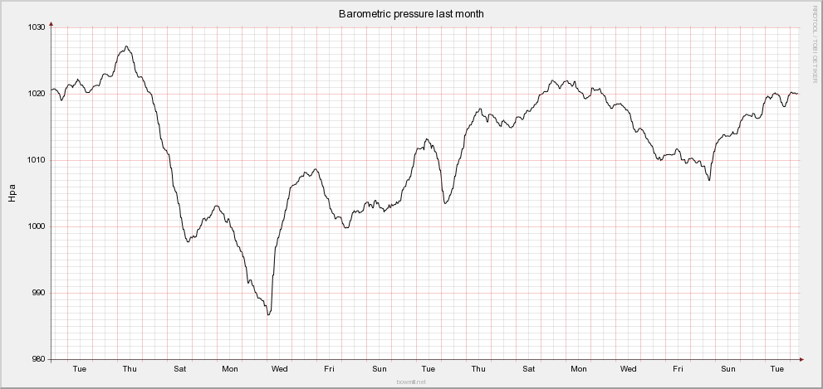This screenshot has height=389, width=823.
Task: Click the rightmost Tue label on X-axis
Action: 777,368
